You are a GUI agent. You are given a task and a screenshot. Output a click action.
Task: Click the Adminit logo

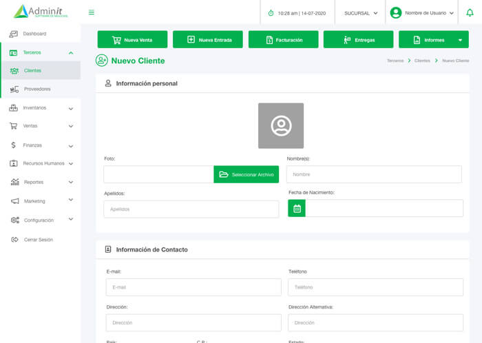(x=41, y=11)
